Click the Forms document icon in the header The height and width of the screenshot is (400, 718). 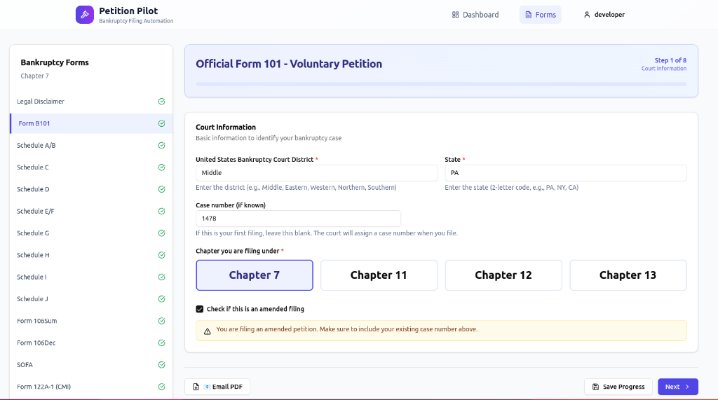pyautogui.click(x=529, y=15)
